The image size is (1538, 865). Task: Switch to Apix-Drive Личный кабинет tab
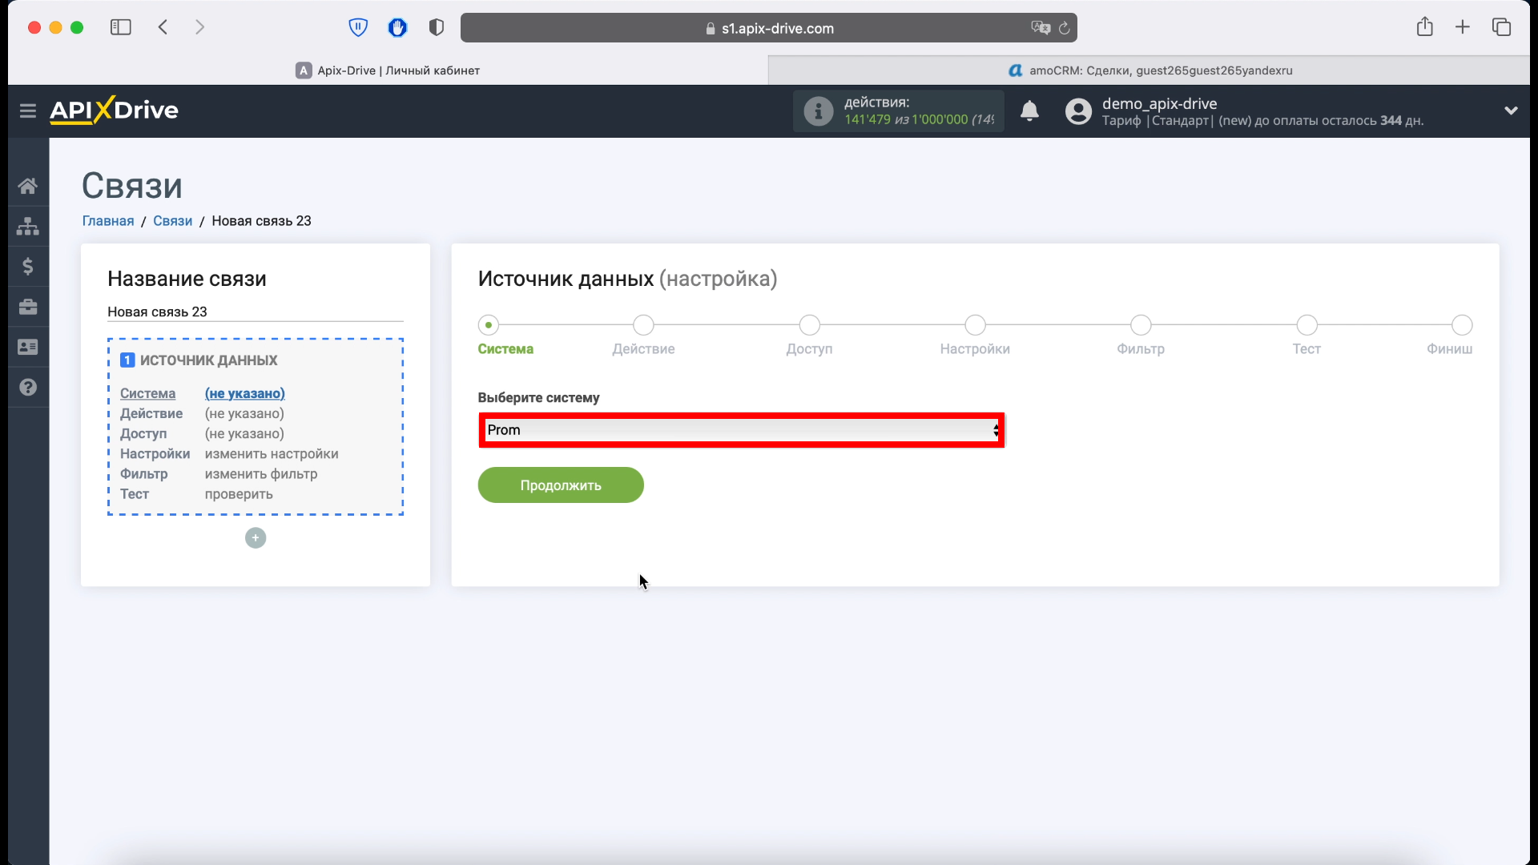click(x=388, y=70)
